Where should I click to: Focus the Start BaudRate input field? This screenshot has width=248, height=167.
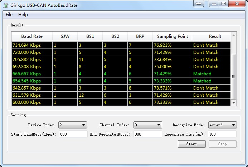tap(73, 134)
